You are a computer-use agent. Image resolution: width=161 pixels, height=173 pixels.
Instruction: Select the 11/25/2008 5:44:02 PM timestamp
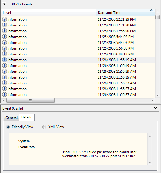[116, 37]
